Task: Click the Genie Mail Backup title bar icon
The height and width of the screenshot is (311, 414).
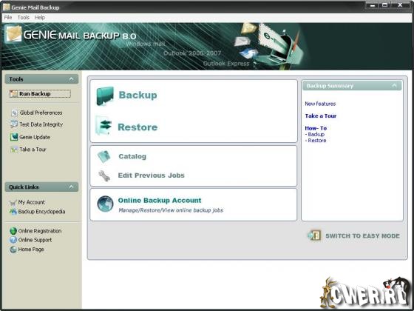Action: [x=6, y=7]
